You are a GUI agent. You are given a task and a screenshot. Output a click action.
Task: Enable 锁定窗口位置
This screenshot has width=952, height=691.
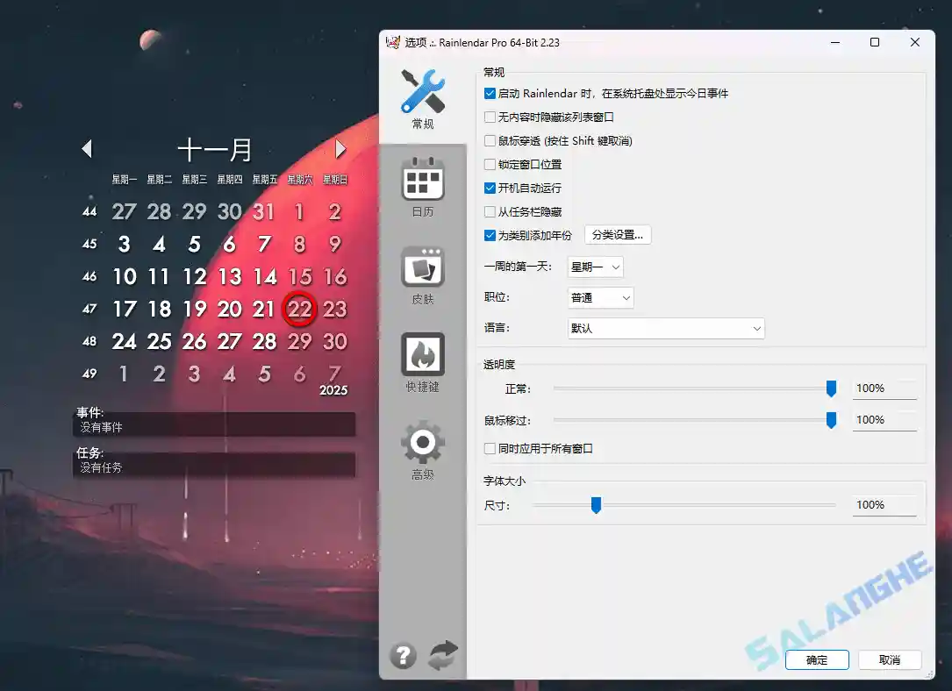click(489, 164)
